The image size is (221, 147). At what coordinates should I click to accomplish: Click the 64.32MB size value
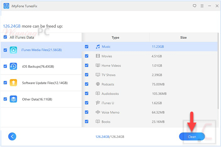click(158, 113)
